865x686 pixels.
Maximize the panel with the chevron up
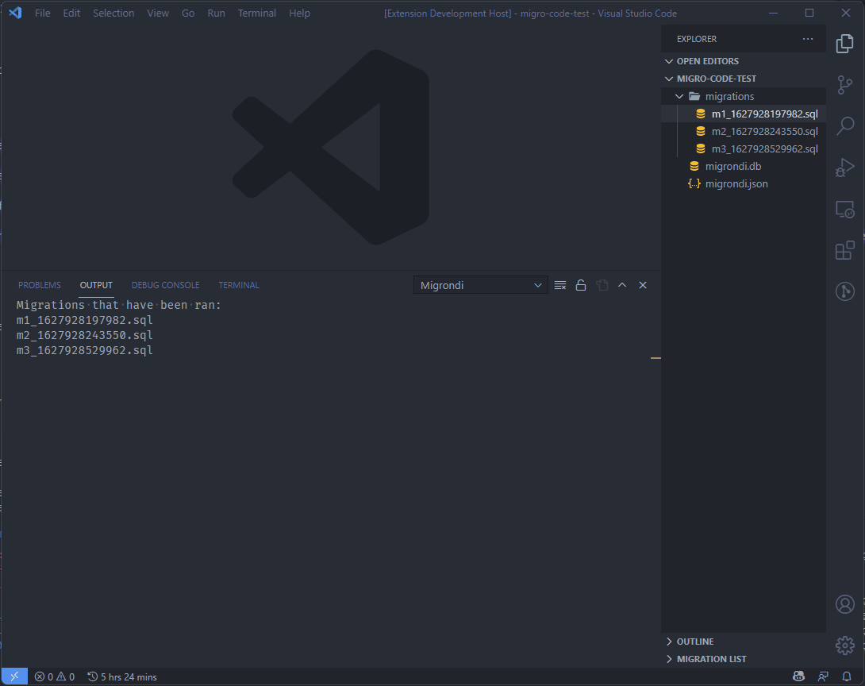(622, 285)
